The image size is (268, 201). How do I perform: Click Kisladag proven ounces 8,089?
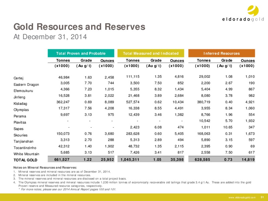pyautogui.click(x=109, y=102)
